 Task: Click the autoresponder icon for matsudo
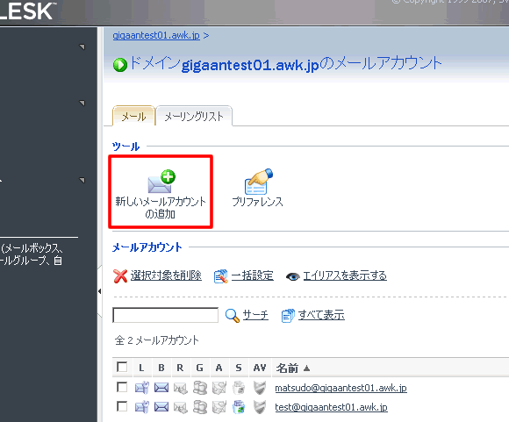(219, 388)
